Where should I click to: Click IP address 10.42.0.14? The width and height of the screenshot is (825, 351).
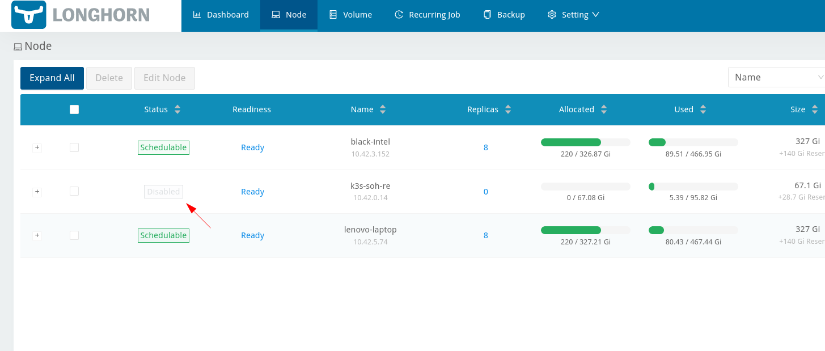pos(370,198)
